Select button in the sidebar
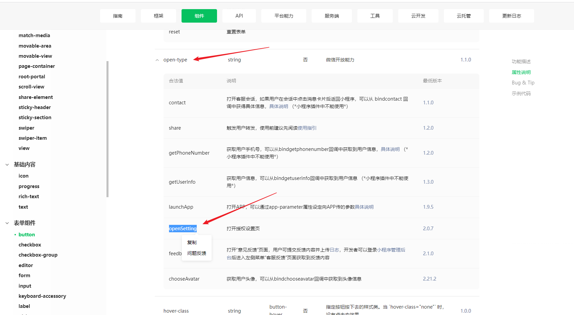574x315 pixels. point(27,235)
